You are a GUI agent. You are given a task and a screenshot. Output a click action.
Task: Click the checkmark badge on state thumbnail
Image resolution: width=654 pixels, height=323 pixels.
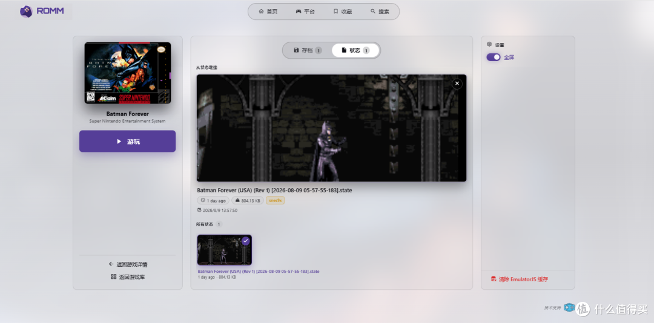coord(246,241)
